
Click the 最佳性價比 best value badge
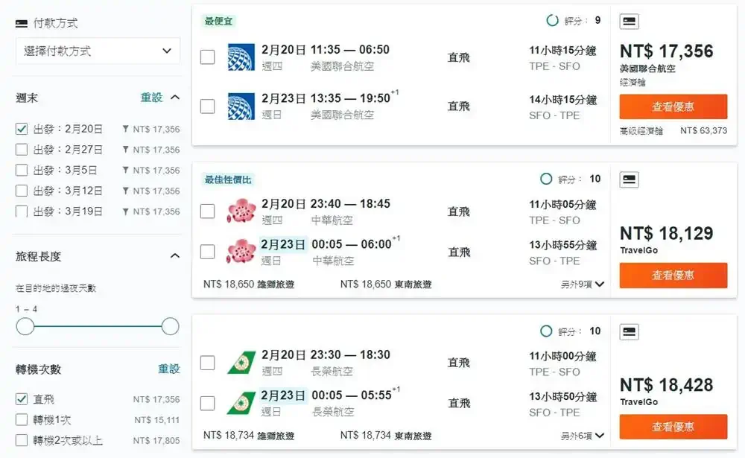tap(228, 179)
